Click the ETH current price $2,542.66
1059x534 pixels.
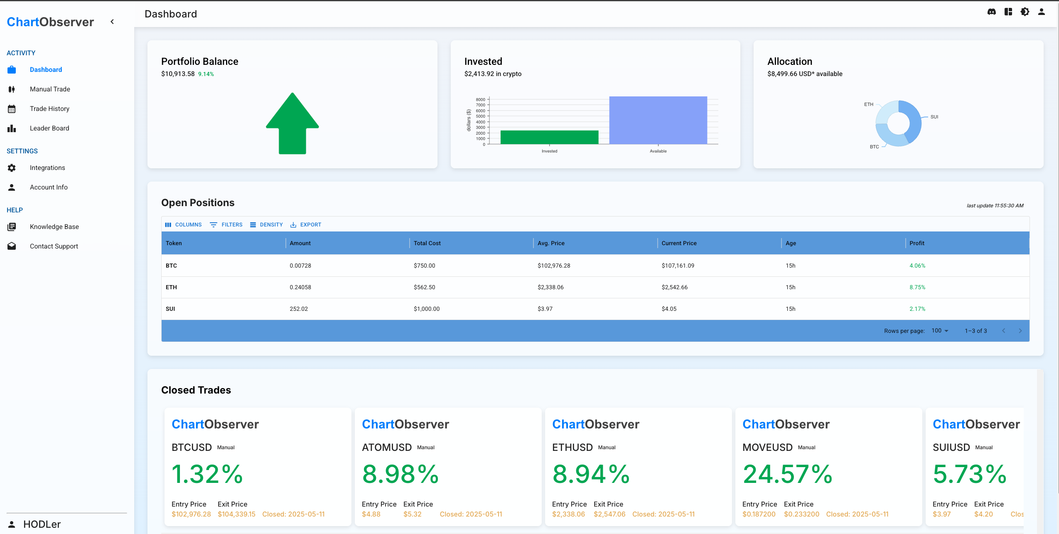pyautogui.click(x=674, y=288)
